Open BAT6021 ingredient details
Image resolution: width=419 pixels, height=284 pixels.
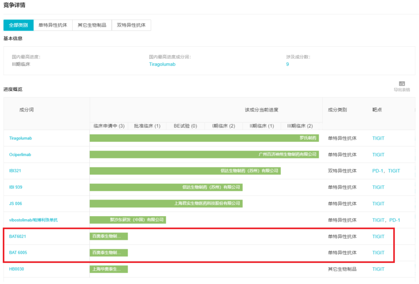[x=17, y=236]
